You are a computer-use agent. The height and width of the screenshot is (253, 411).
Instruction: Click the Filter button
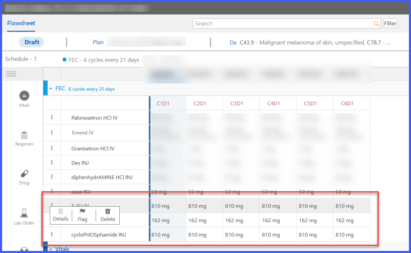tap(390, 23)
